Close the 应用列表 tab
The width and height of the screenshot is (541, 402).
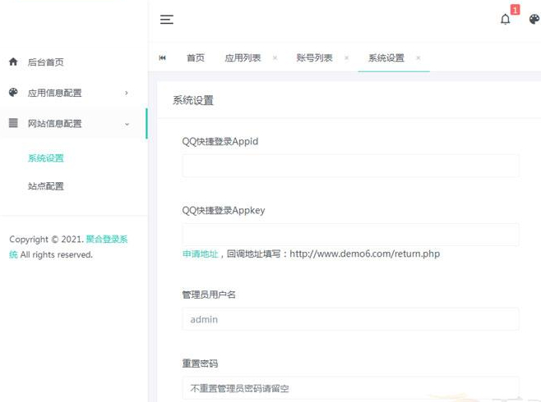pyautogui.click(x=275, y=57)
